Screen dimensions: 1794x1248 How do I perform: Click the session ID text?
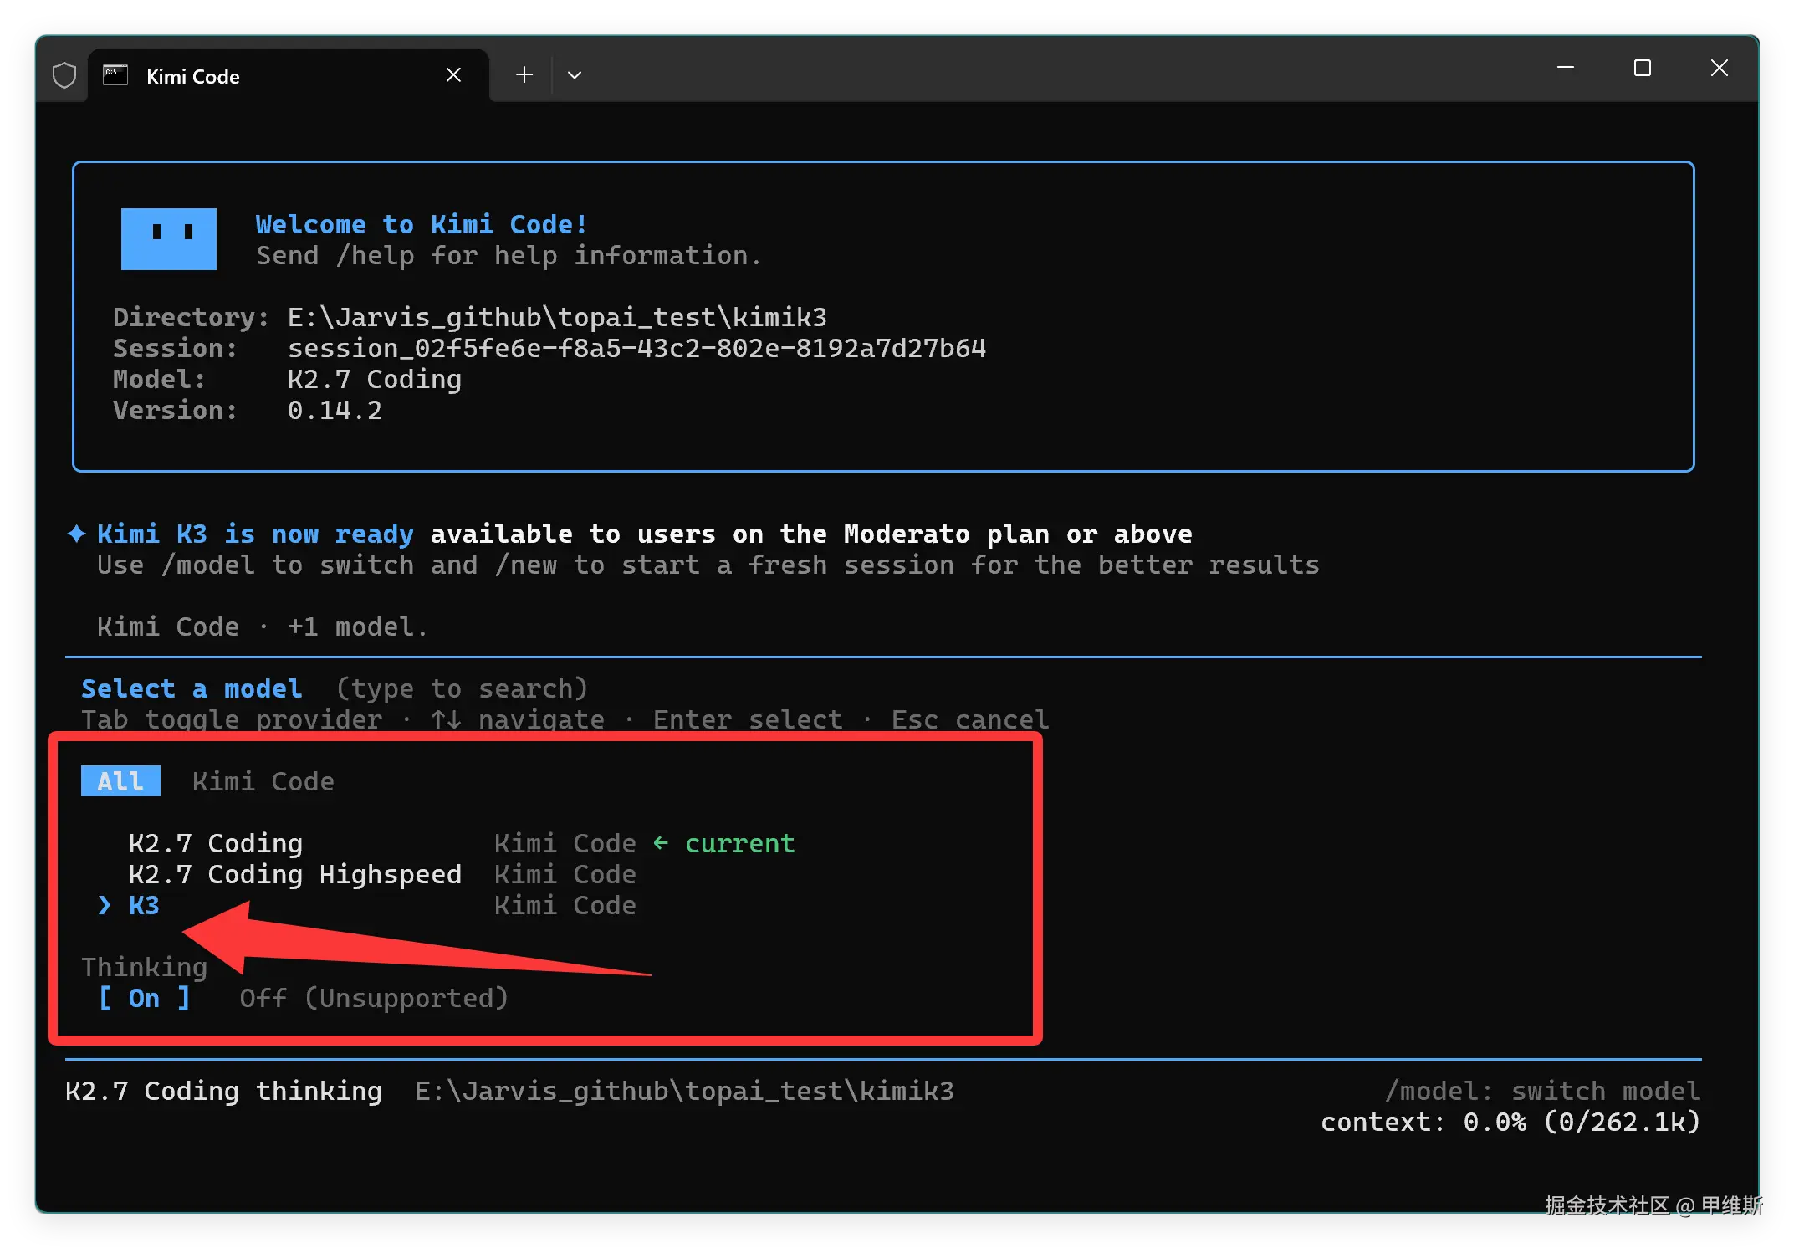(637, 348)
